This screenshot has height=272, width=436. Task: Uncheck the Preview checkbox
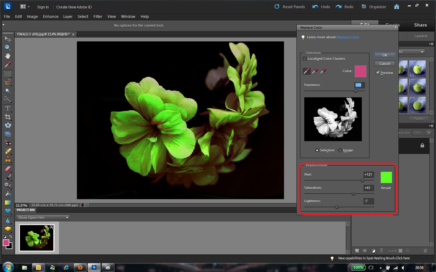click(x=378, y=73)
